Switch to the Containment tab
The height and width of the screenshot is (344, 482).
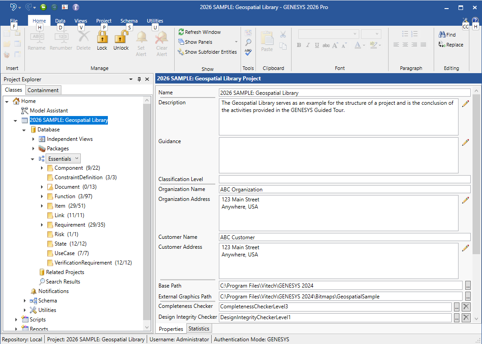[x=43, y=90]
